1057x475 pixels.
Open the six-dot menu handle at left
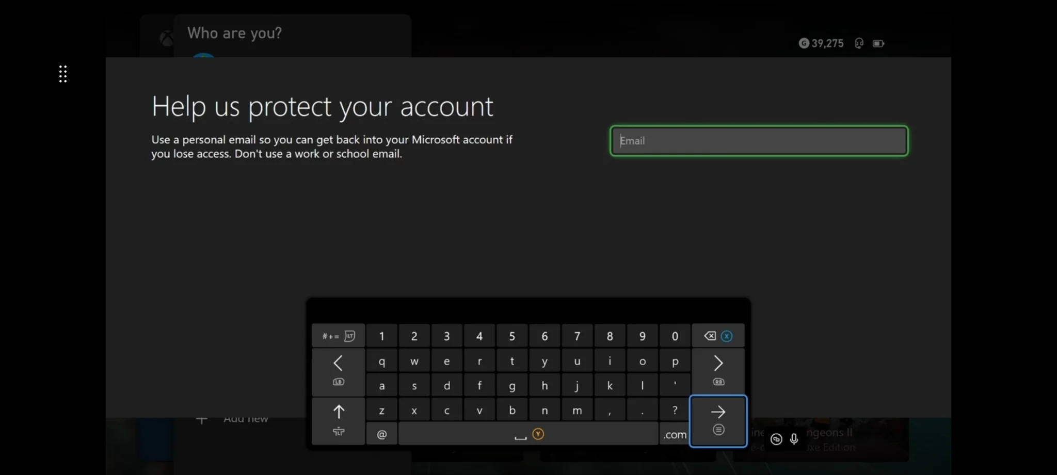[x=63, y=74]
